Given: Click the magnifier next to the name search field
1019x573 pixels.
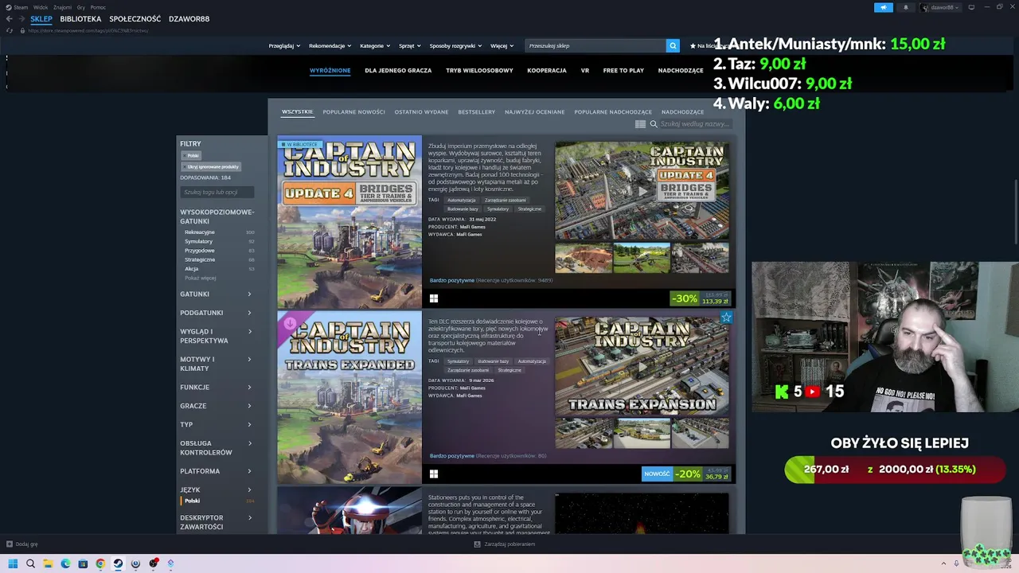Looking at the screenshot, I should click(654, 124).
